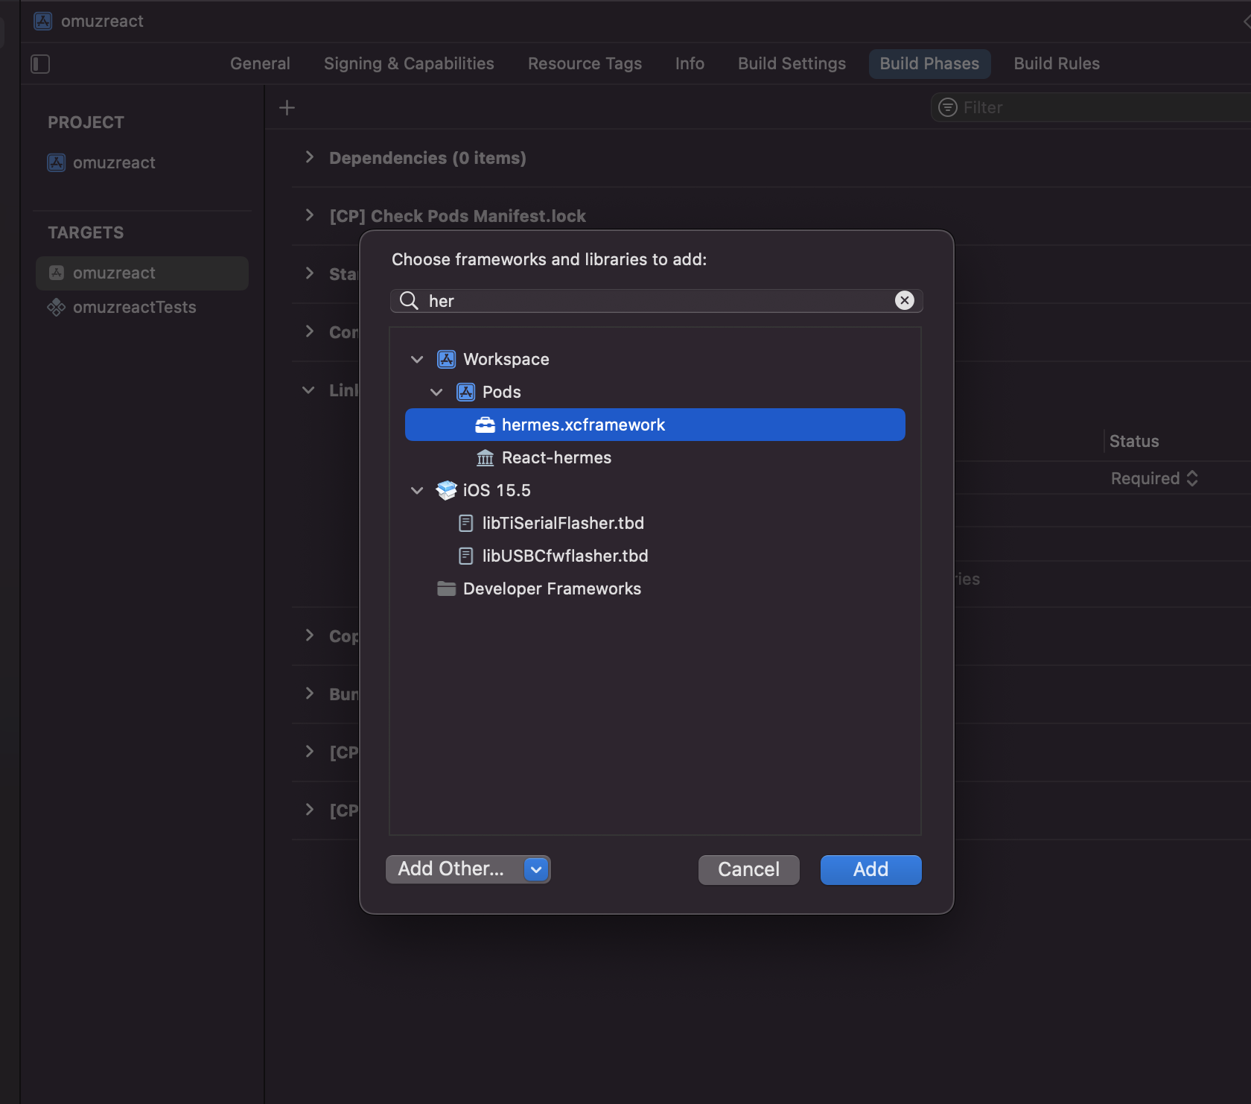Expand the Check Pods Manifest.lock phase
1251x1104 pixels.
tap(310, 215)
